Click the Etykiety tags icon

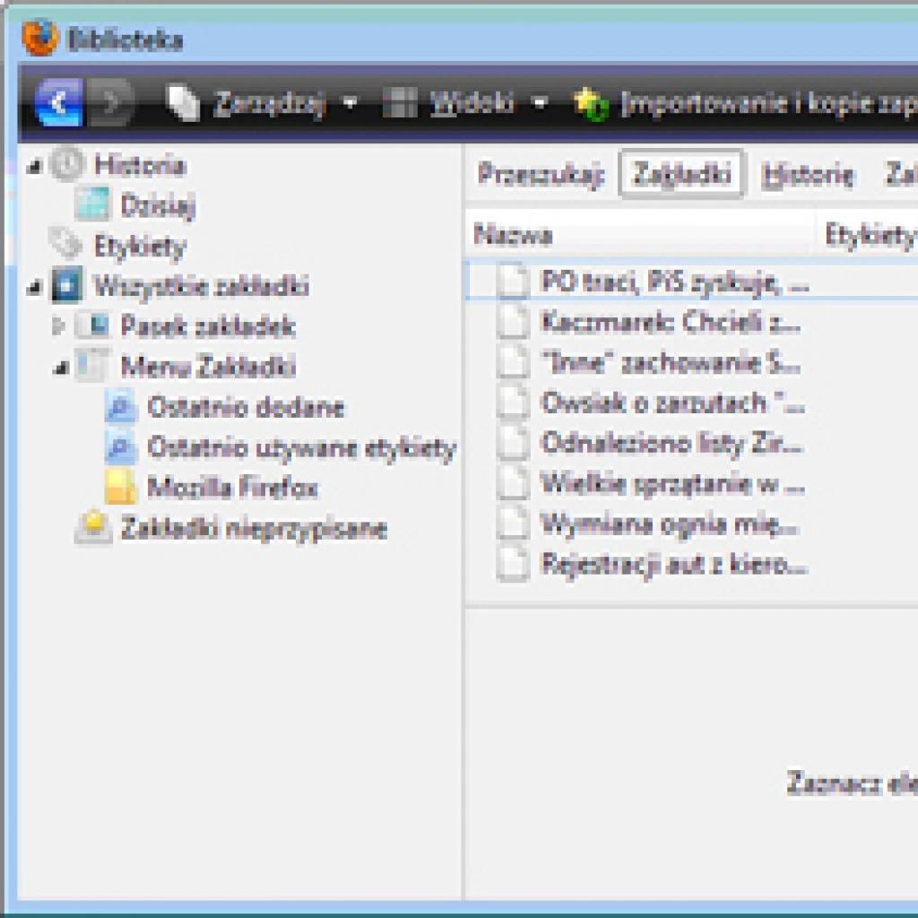65,243
